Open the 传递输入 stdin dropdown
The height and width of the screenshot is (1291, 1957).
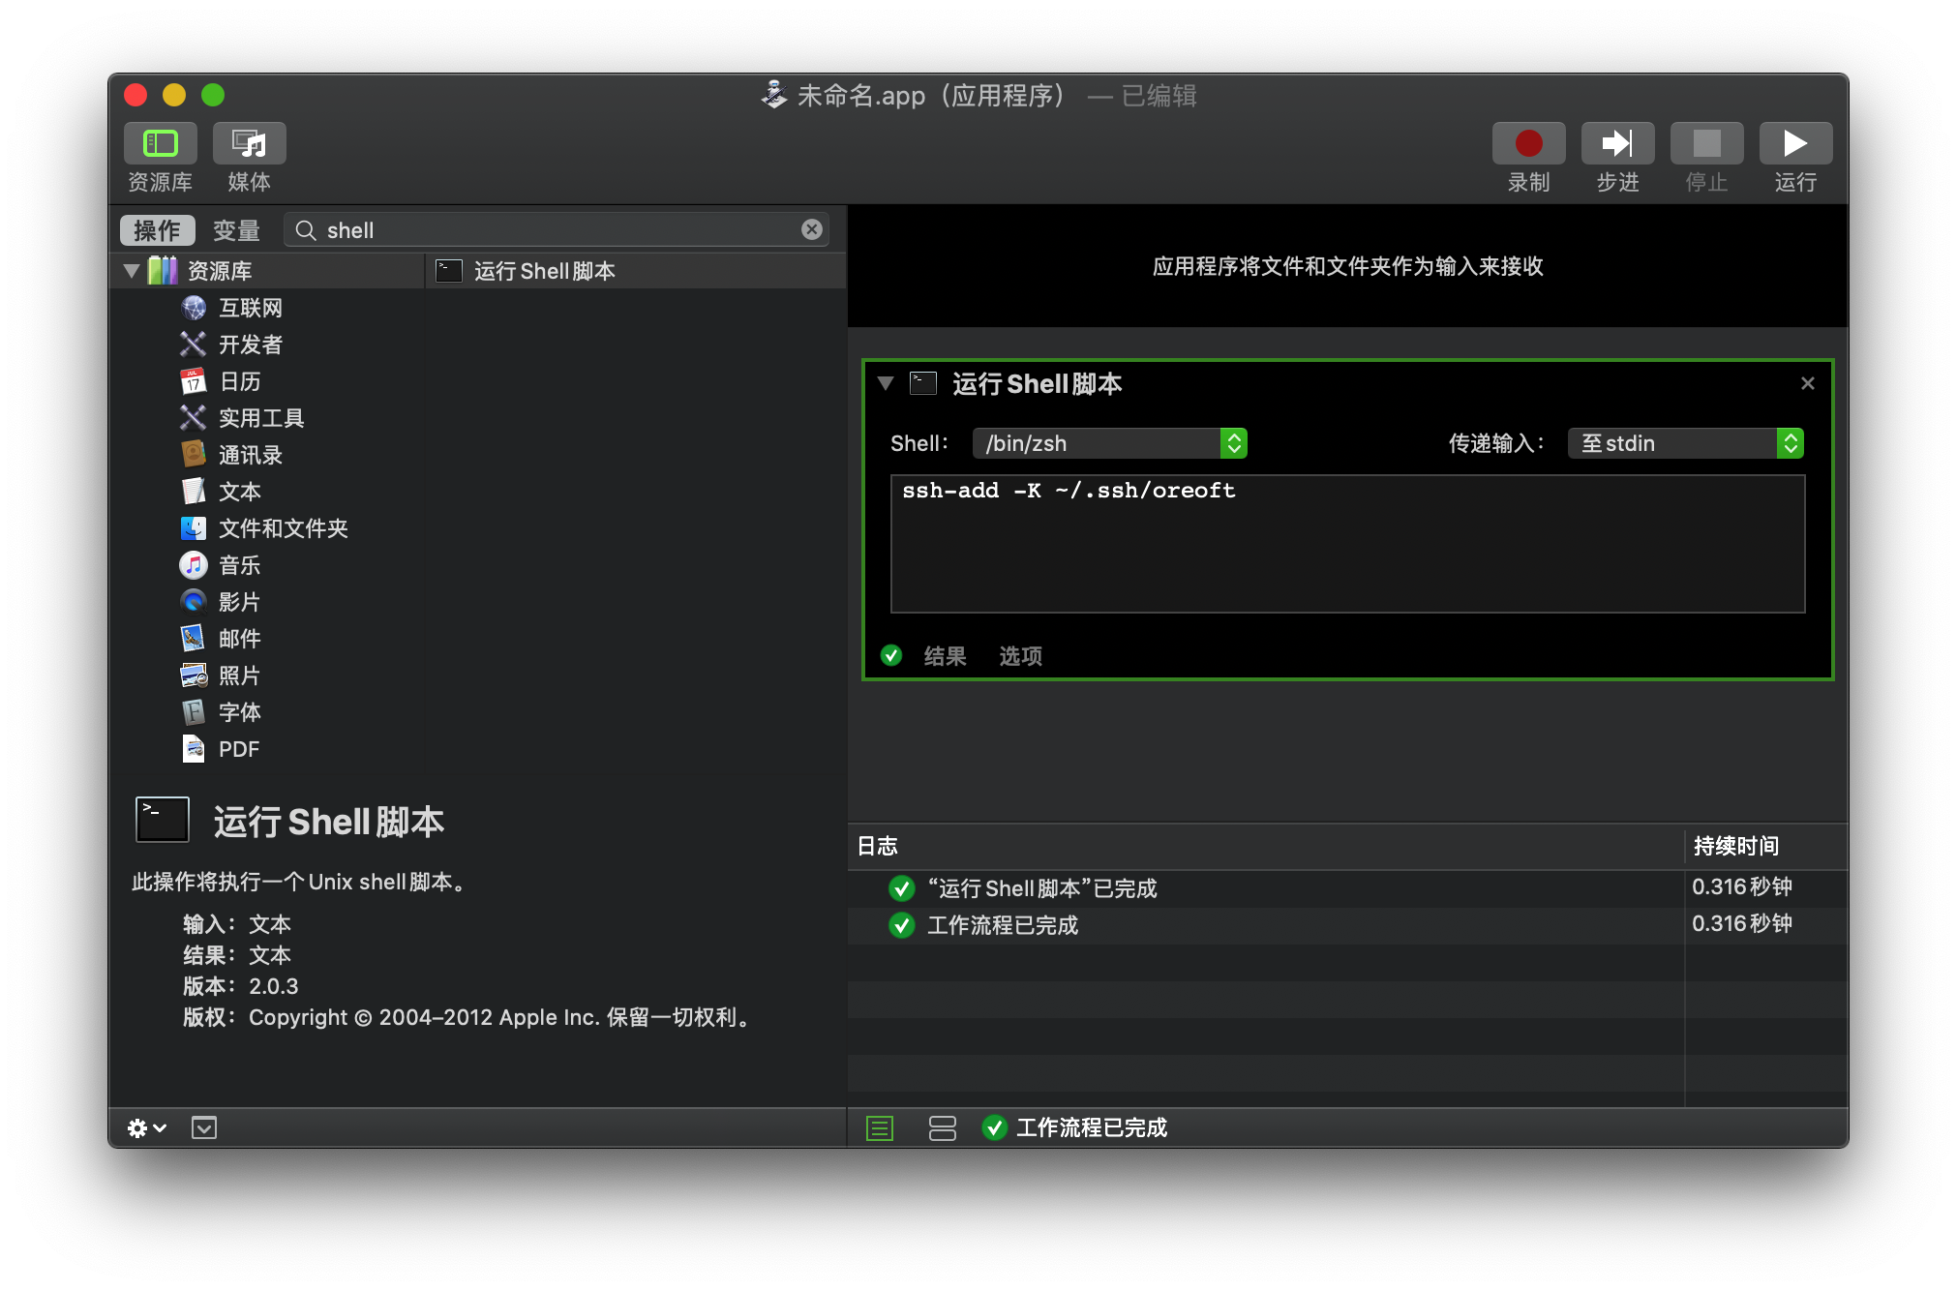click(x=1685, y=443)
